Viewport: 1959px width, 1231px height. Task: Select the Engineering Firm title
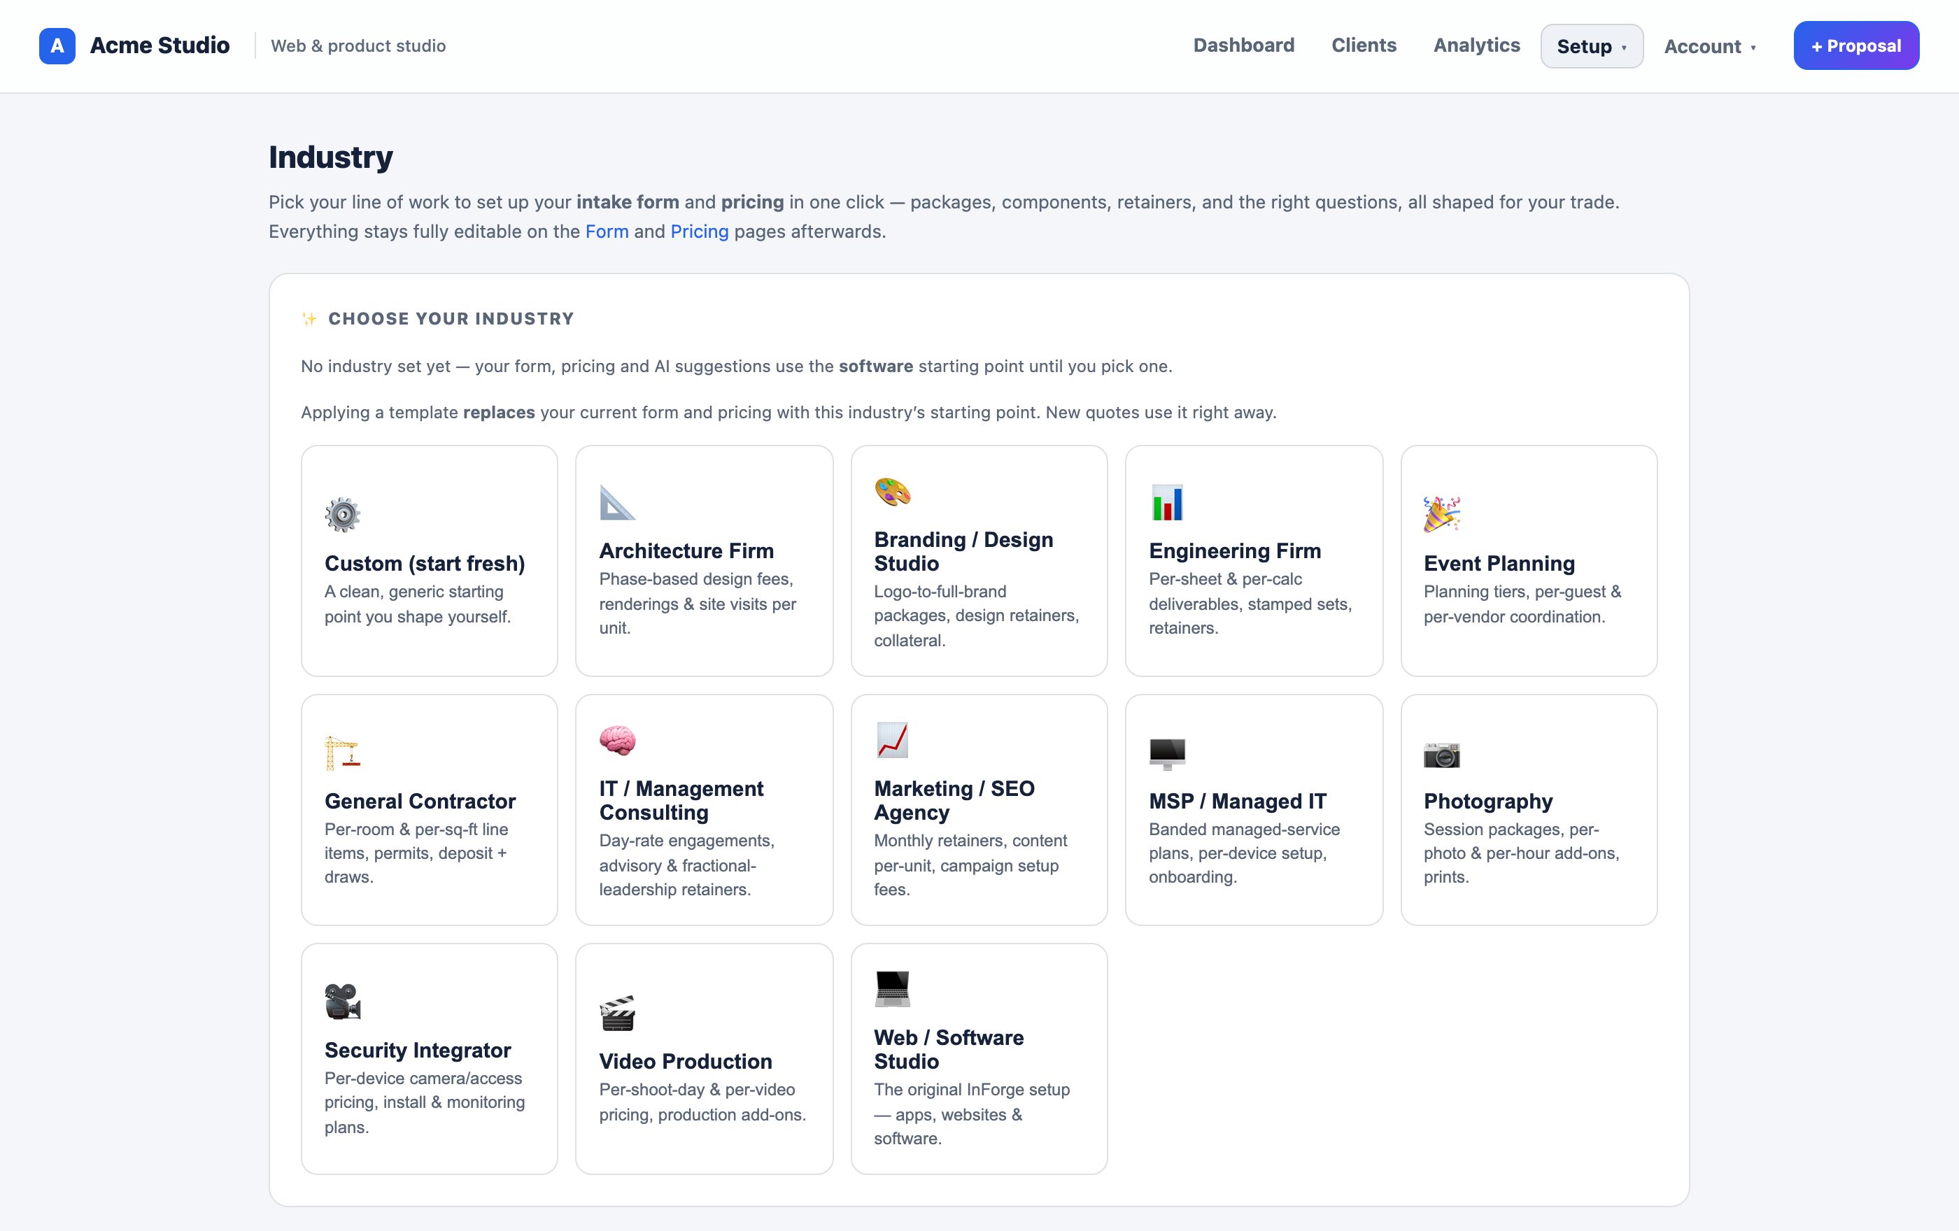1235,551
